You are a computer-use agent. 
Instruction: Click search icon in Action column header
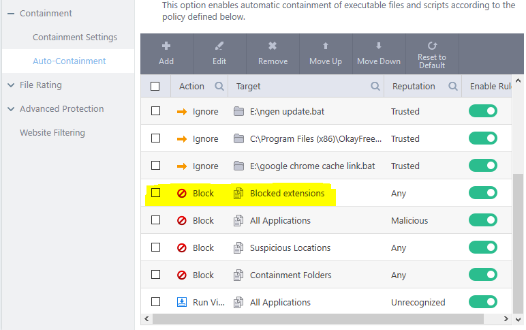pos(219,87)
